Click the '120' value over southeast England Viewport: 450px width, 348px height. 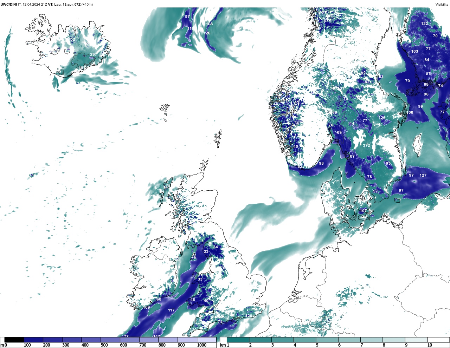click(x=249, y=316)
